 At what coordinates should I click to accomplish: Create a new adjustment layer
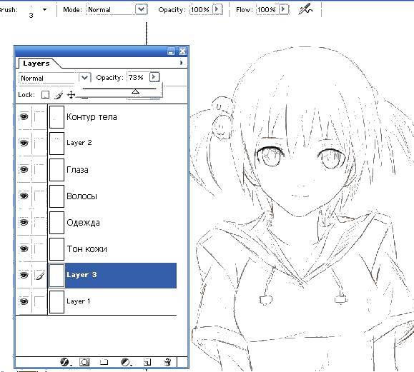[125, 362]
